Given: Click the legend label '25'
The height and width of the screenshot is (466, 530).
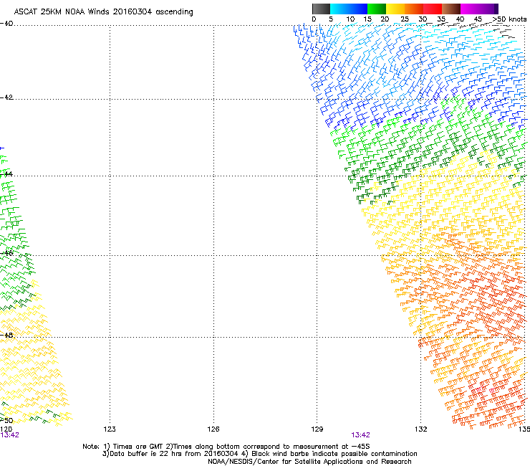Looking at the screenshot, I should pyautogui.click(x=405, y=19).
